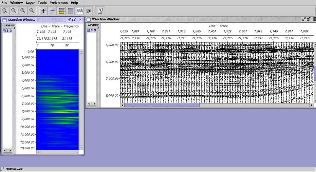The width and height of the screenshot is (316, 172).
Task: Click left arrow of spectrum horizontal scrollbar
Action: coord(38,152)
